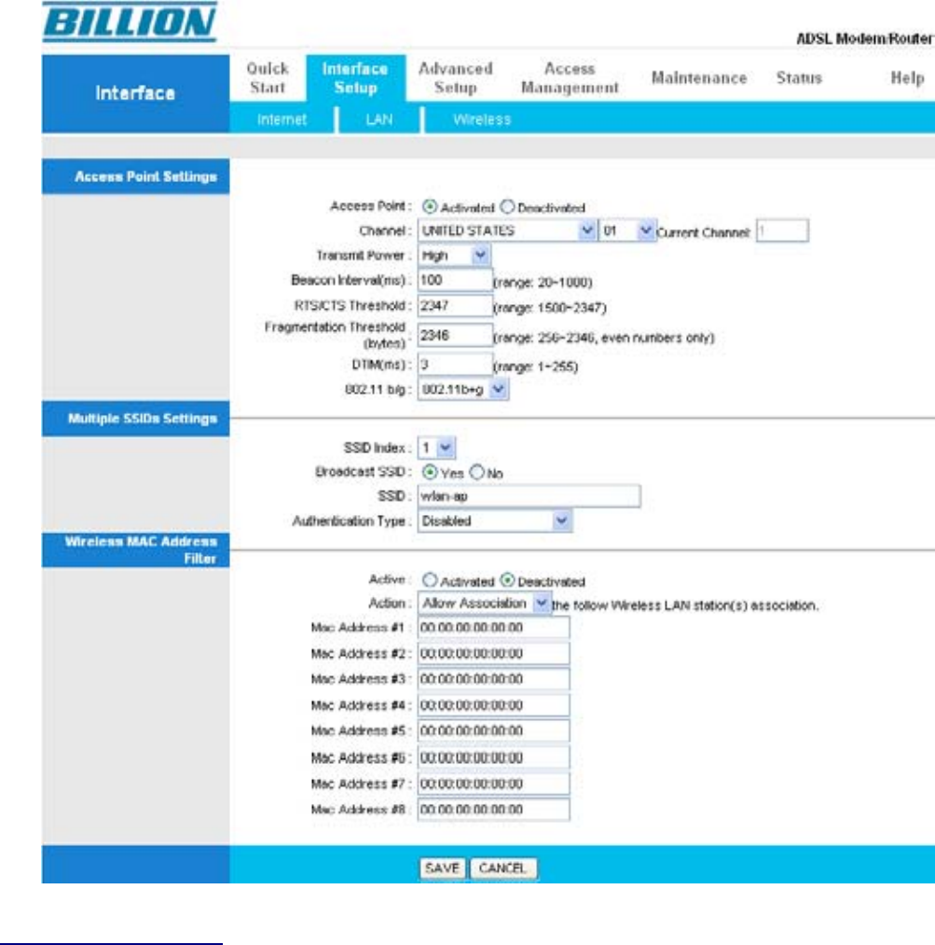Click the Interface section title
This screenshot has width=935, height=945.
(135, 92)
